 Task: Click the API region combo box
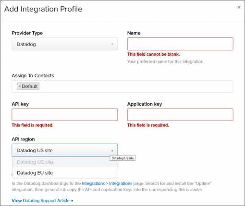tap(65, 150)
